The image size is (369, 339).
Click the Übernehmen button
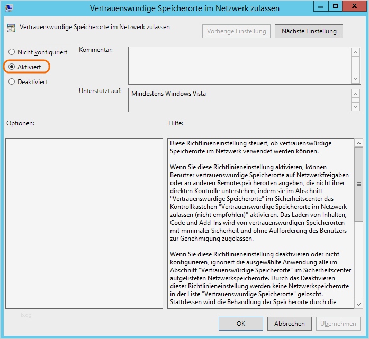click(x=338, y=324)
